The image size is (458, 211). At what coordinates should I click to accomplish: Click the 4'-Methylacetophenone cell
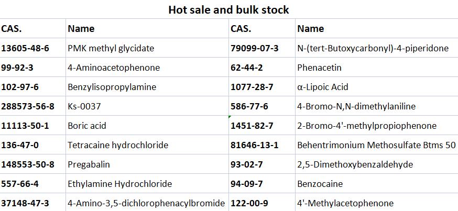(x=345, y=203)
